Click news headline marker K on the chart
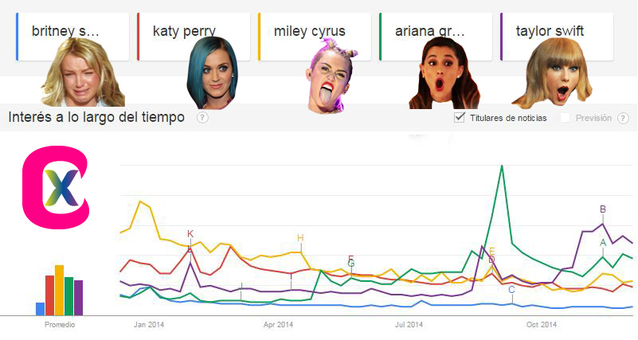The height and width of the screenshot is (340, 638). click(x=190, y=234)
